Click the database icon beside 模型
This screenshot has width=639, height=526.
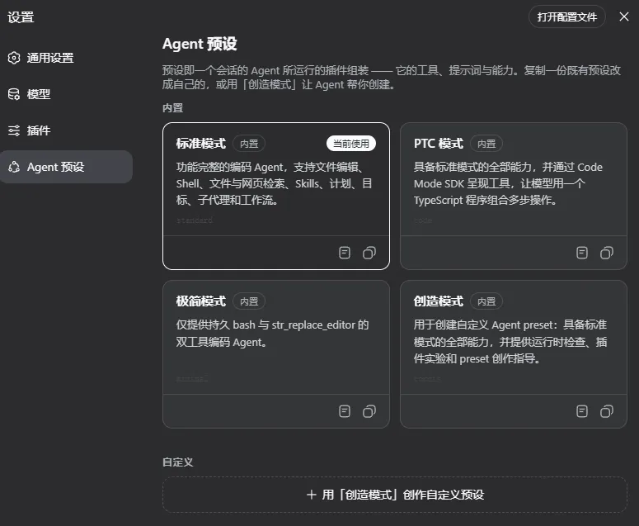click(x=14, y=94)
